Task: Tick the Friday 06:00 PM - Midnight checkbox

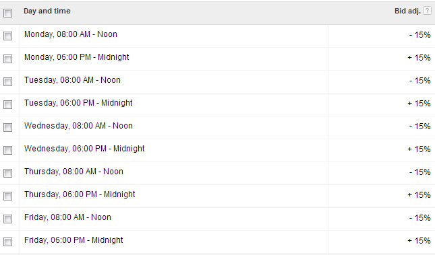Action: pyautogui.click(x=8, y=242)
